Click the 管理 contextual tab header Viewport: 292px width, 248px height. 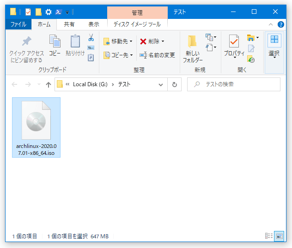pyautogui.click(x=137, y=12)
